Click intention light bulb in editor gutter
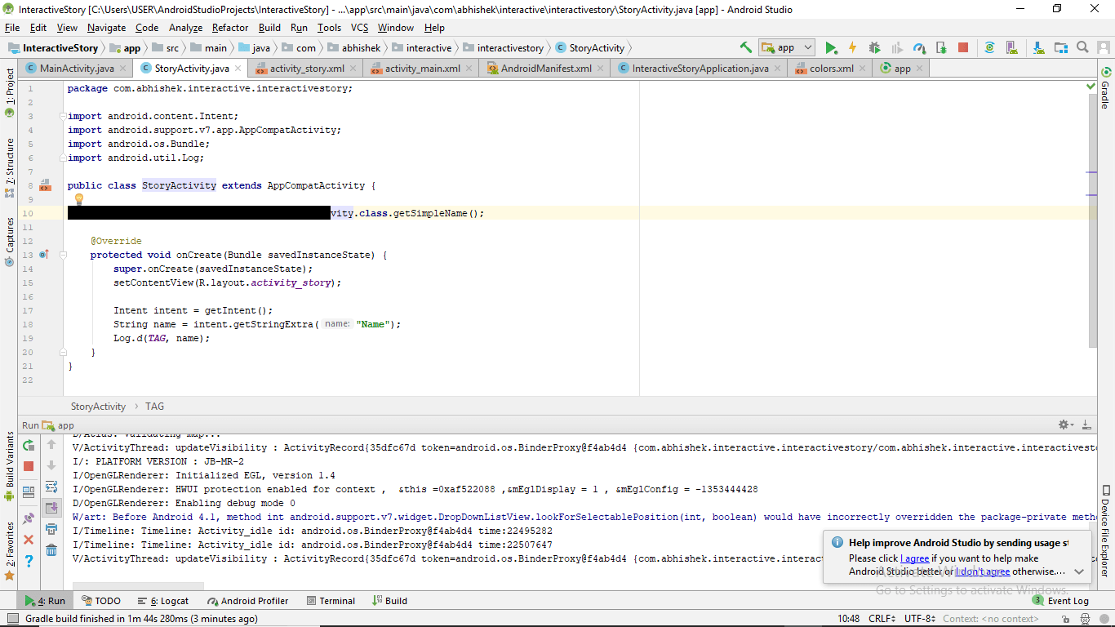 [x=79, y=198]
